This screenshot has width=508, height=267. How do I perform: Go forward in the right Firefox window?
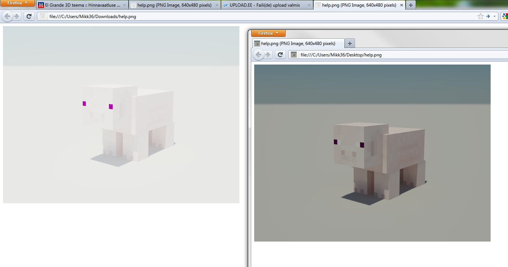point(268,55)
